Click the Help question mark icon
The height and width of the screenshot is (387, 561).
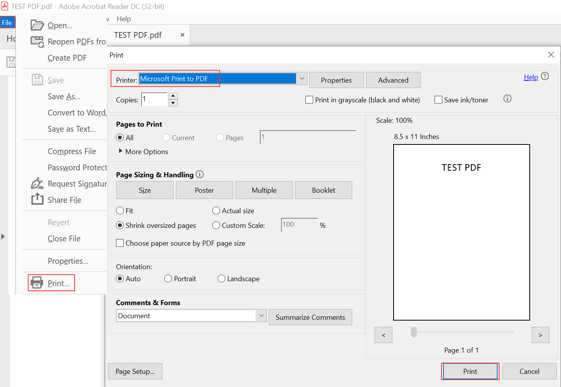click(x=545, y=76)
